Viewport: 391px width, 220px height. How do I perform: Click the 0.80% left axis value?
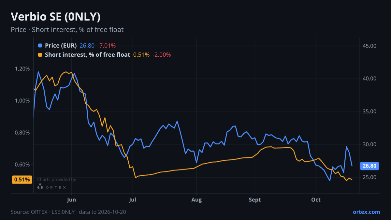[22, 133]
